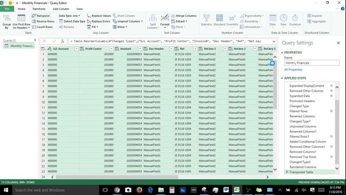This screenshot has width=346, height=195.
Task: Collapse the APPLIED STEPS section
Action: coord(282,78)
